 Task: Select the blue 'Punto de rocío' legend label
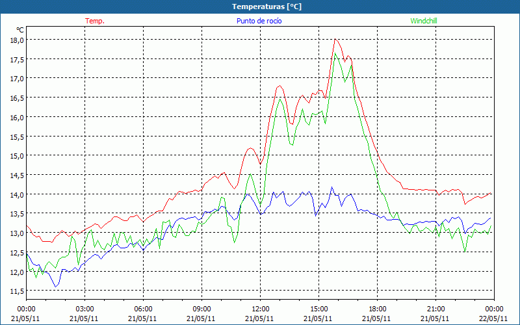[259, 21]
